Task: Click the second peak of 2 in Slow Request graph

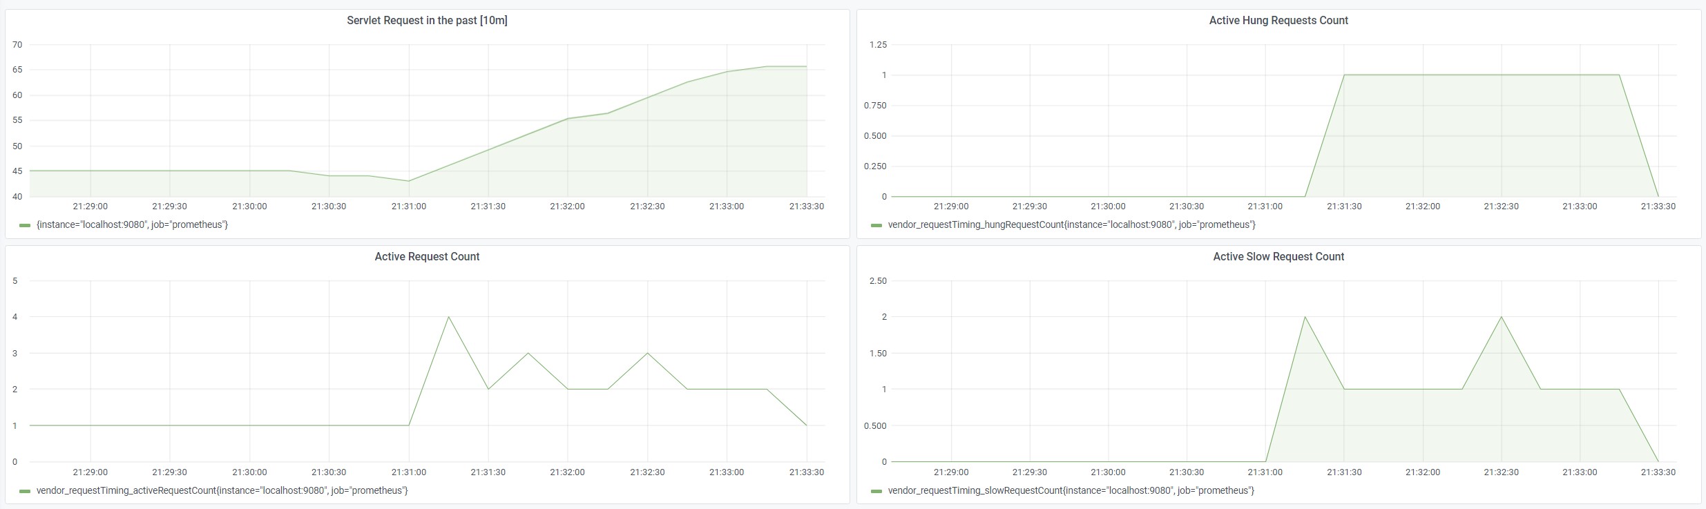Action: pyautogui.click(x=1502, y=317)
